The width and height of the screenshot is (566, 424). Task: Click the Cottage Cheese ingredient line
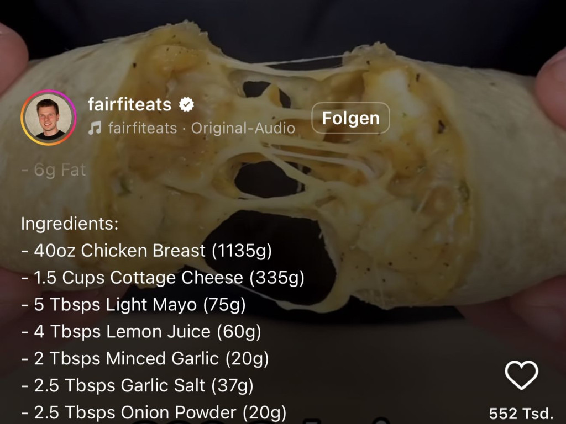(163, 278)
